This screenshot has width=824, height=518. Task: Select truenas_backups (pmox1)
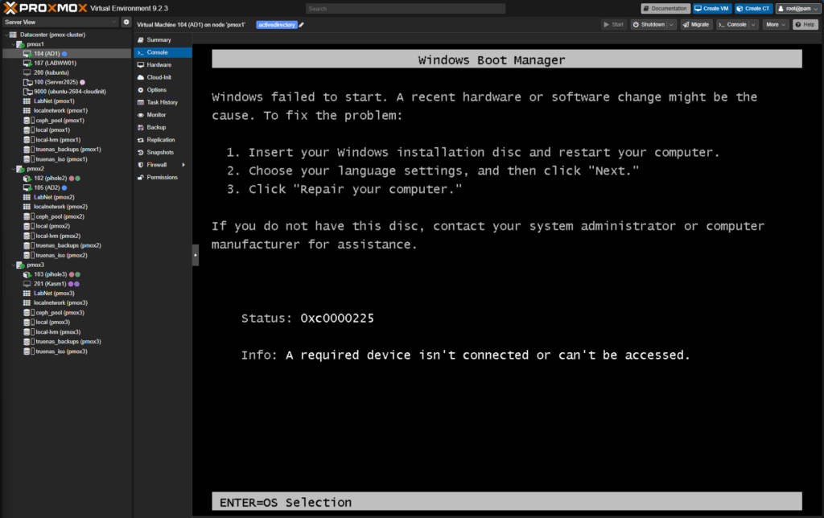click(67, 150)
